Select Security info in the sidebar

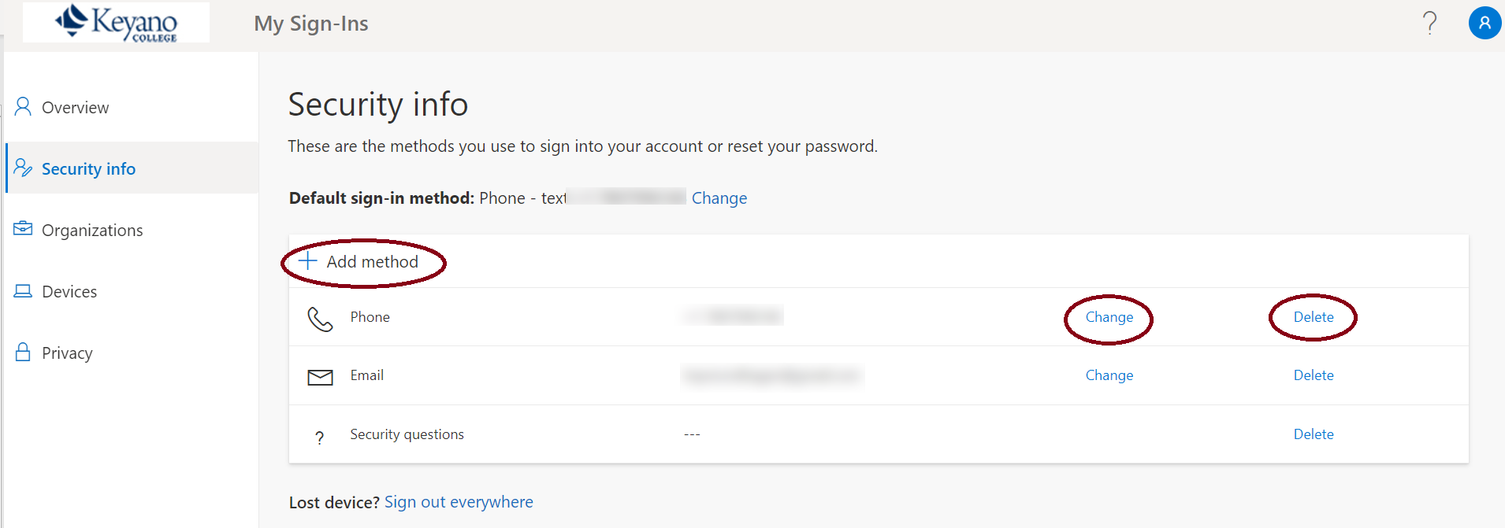[x=88, y=169]
